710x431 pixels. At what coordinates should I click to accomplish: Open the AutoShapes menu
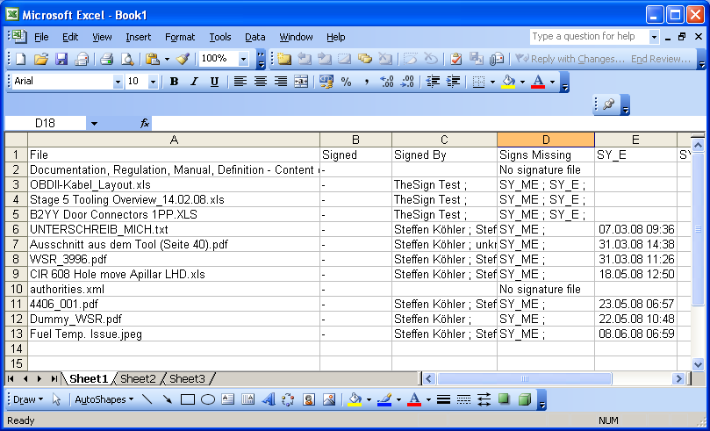pos(104,399)
